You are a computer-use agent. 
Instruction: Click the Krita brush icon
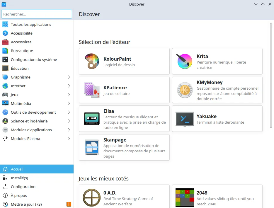[x=185, y=61]
